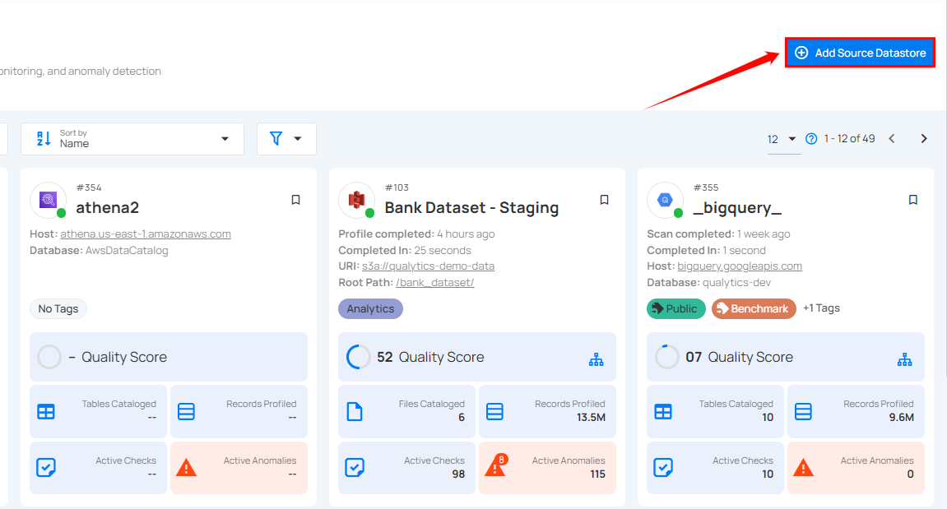947x509 pixels.
Task: Go to the next page of datastores
Action: tap(924, 138)
